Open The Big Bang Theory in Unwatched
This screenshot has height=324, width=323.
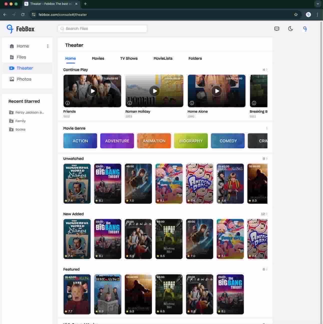[x=108, y=184]
